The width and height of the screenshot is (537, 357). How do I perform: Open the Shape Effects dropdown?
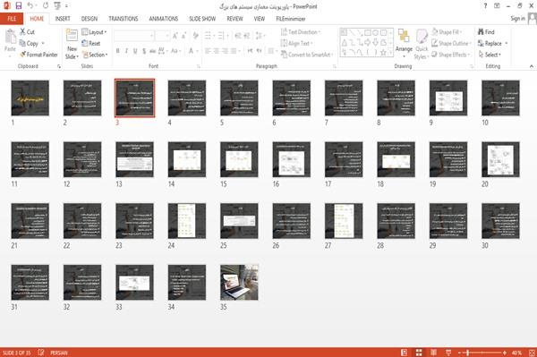point(450,55)
